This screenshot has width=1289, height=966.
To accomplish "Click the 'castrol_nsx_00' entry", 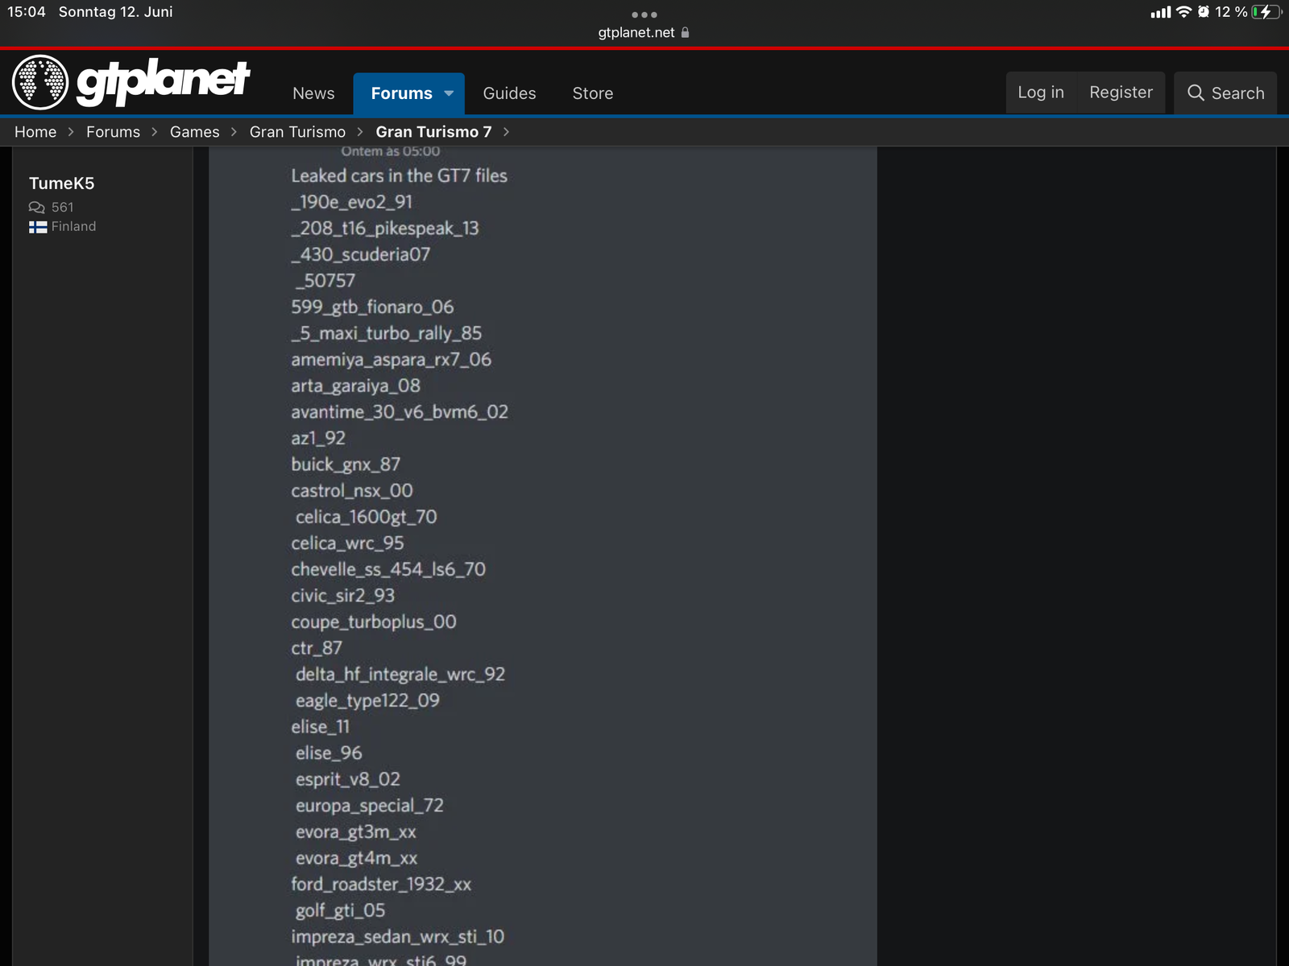I will [352, 490].
